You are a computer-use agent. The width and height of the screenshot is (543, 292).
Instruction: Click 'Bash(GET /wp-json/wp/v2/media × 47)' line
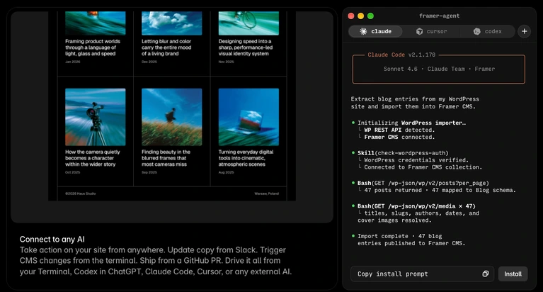click(416, 206)
